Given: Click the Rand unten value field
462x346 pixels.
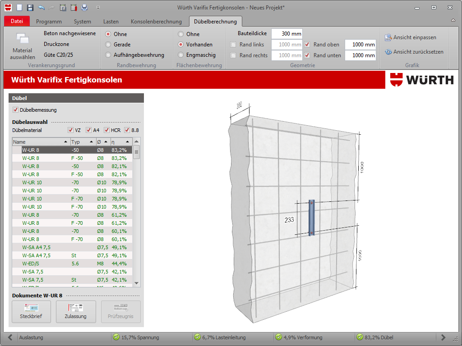Looking at the screenshot, I should pyautogui.click(x=360, y=55).
